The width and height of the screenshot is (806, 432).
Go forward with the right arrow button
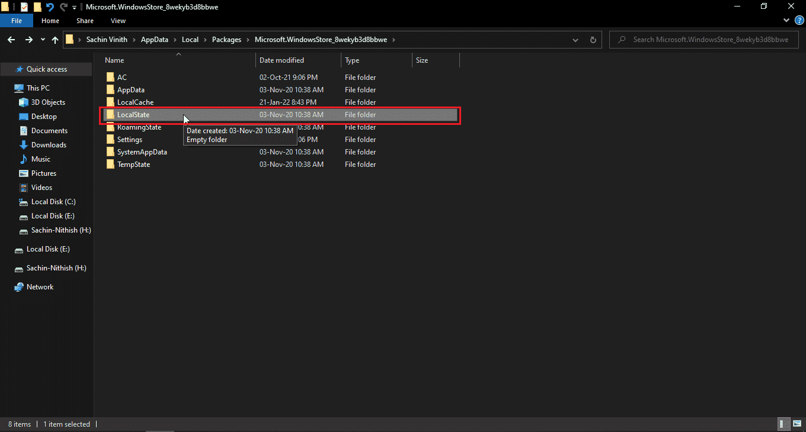pyautogui.click(x=28, y=40)
